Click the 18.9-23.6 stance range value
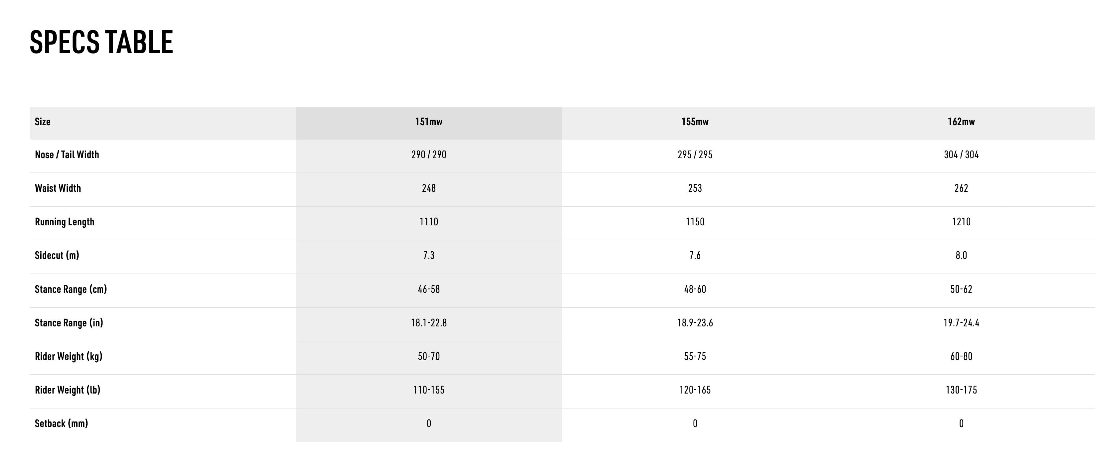This screenshot has width=1117, height=462. 695,323
